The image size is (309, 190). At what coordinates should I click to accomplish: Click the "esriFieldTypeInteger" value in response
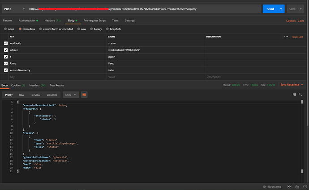pyautogui.click(x=61, y=144)
